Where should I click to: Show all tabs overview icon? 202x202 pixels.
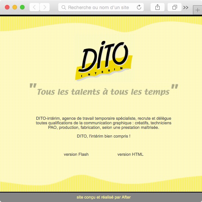(x=174, y=7)
